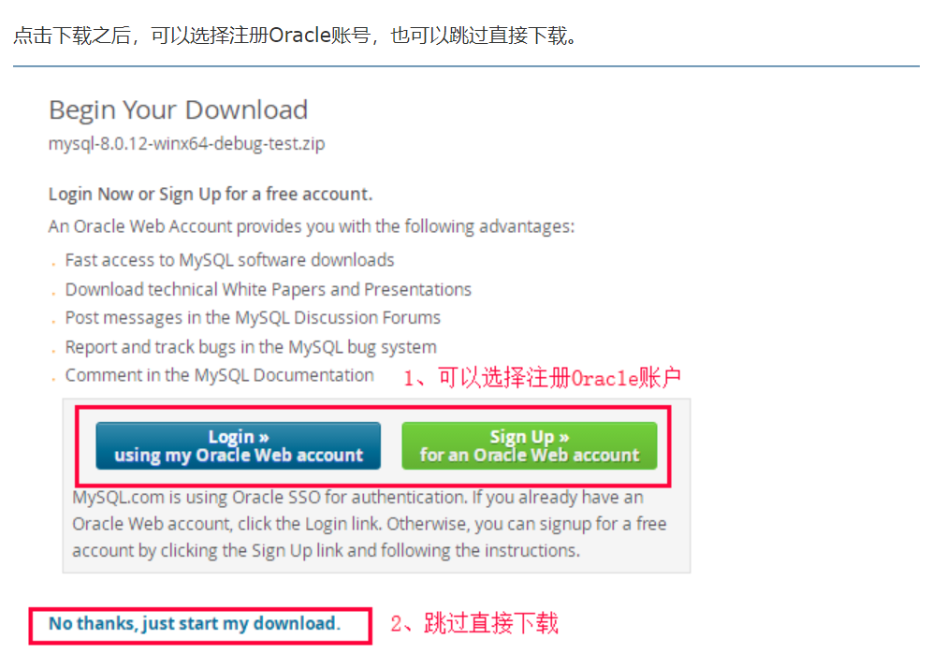The image size is (946, 668).
Task: Click the 'An Oracle Web Account provides' sentence
Action: point(312,226)
